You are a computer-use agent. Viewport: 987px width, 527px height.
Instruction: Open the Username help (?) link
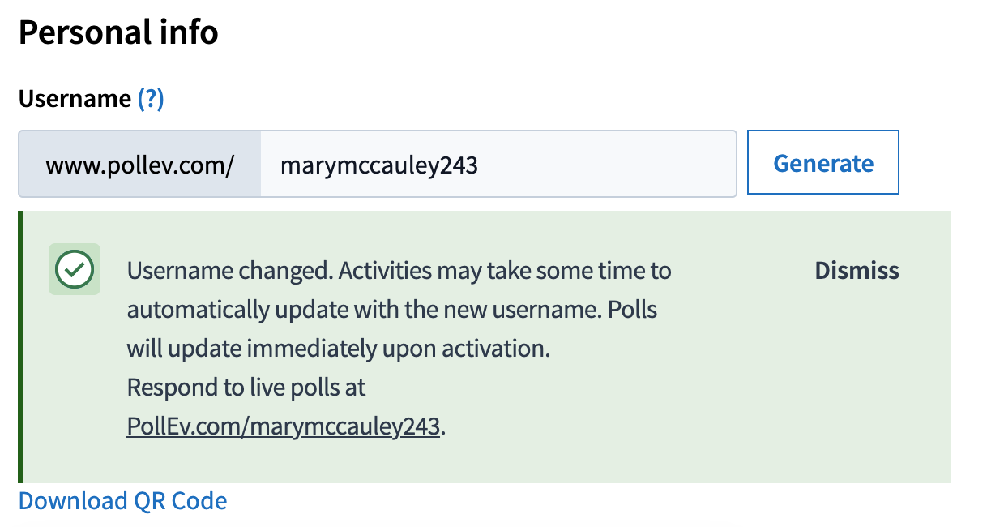coord(151,99)
